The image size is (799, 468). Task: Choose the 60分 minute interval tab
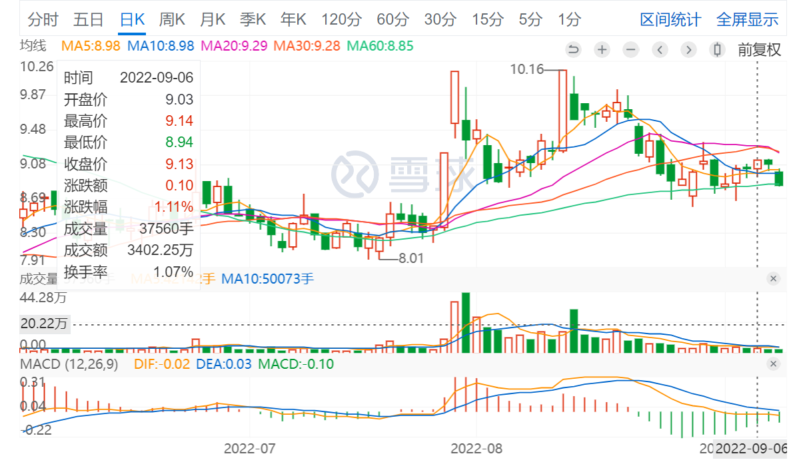[392, 19]
